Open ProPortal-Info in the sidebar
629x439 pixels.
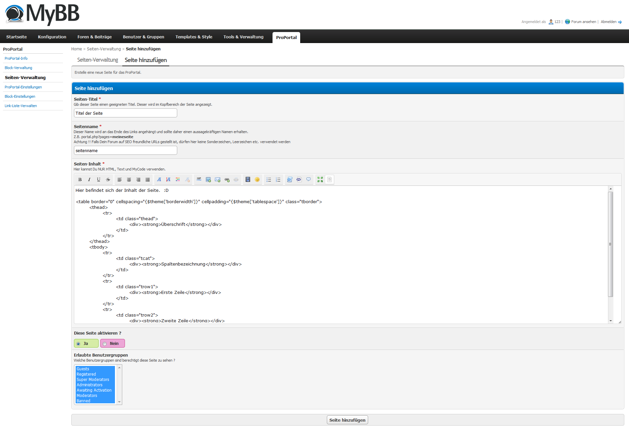[x=16, y=58]
